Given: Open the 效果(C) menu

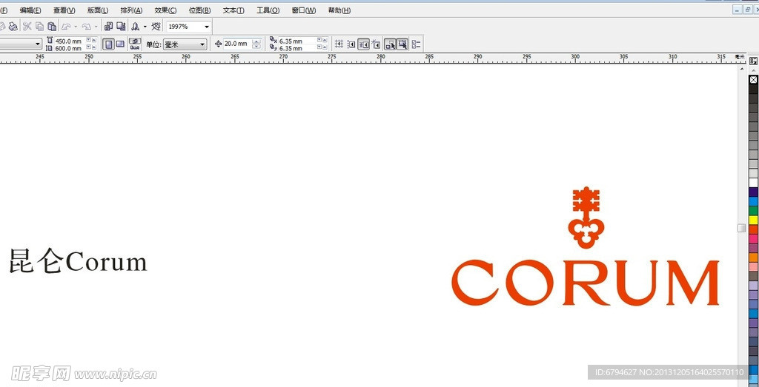Looking at the screenshot, I should pos(165,10).
